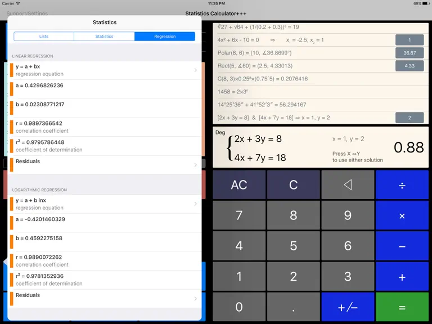The width and height of the screenshot is (432, 324).
Task: Tap digit key 0
Action: (239, 307)
